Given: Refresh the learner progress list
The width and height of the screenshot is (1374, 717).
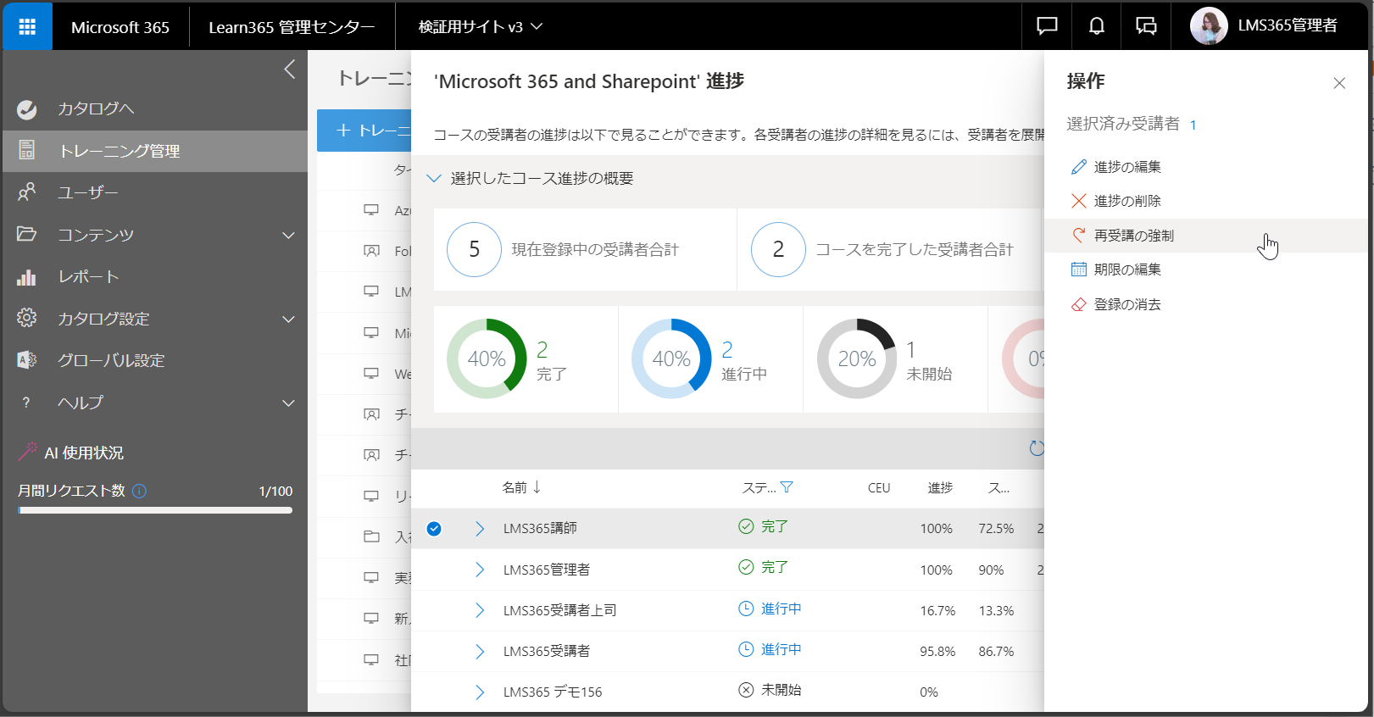Looking at the screenshot, I should (1036, 448).
